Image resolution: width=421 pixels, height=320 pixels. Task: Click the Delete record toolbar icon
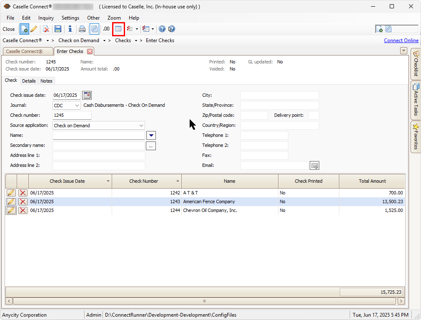[46, 29]
